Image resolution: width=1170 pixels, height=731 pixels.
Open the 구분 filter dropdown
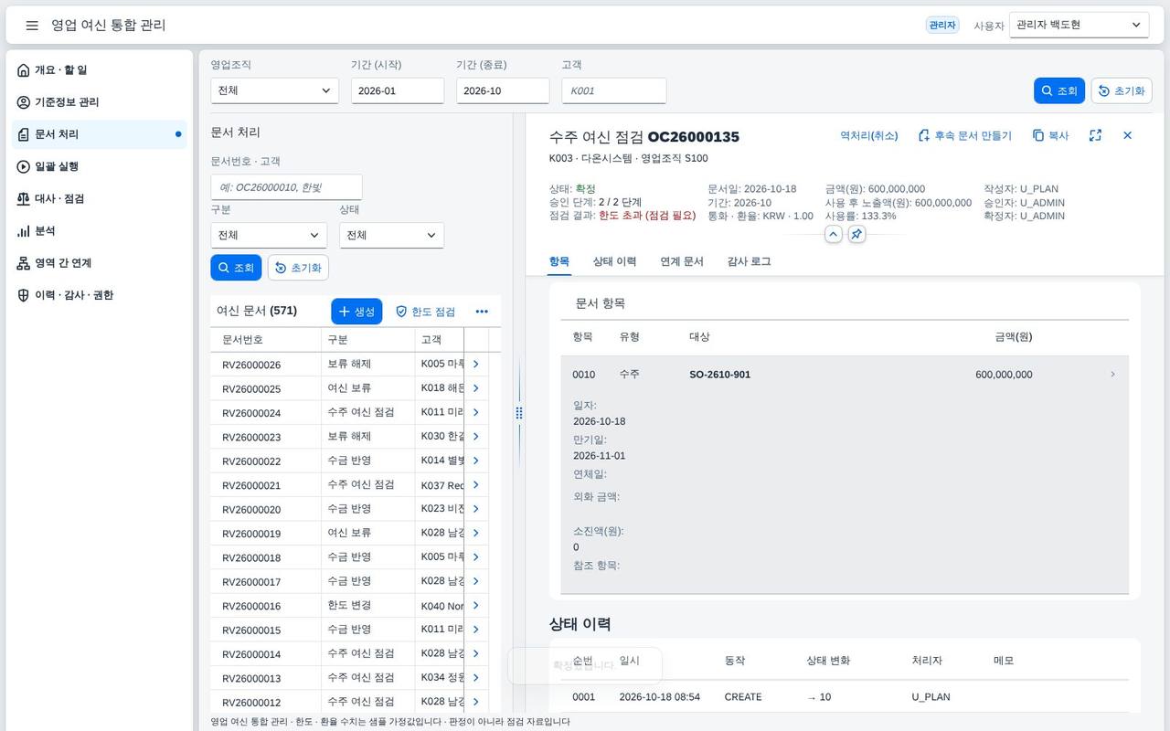269,235
